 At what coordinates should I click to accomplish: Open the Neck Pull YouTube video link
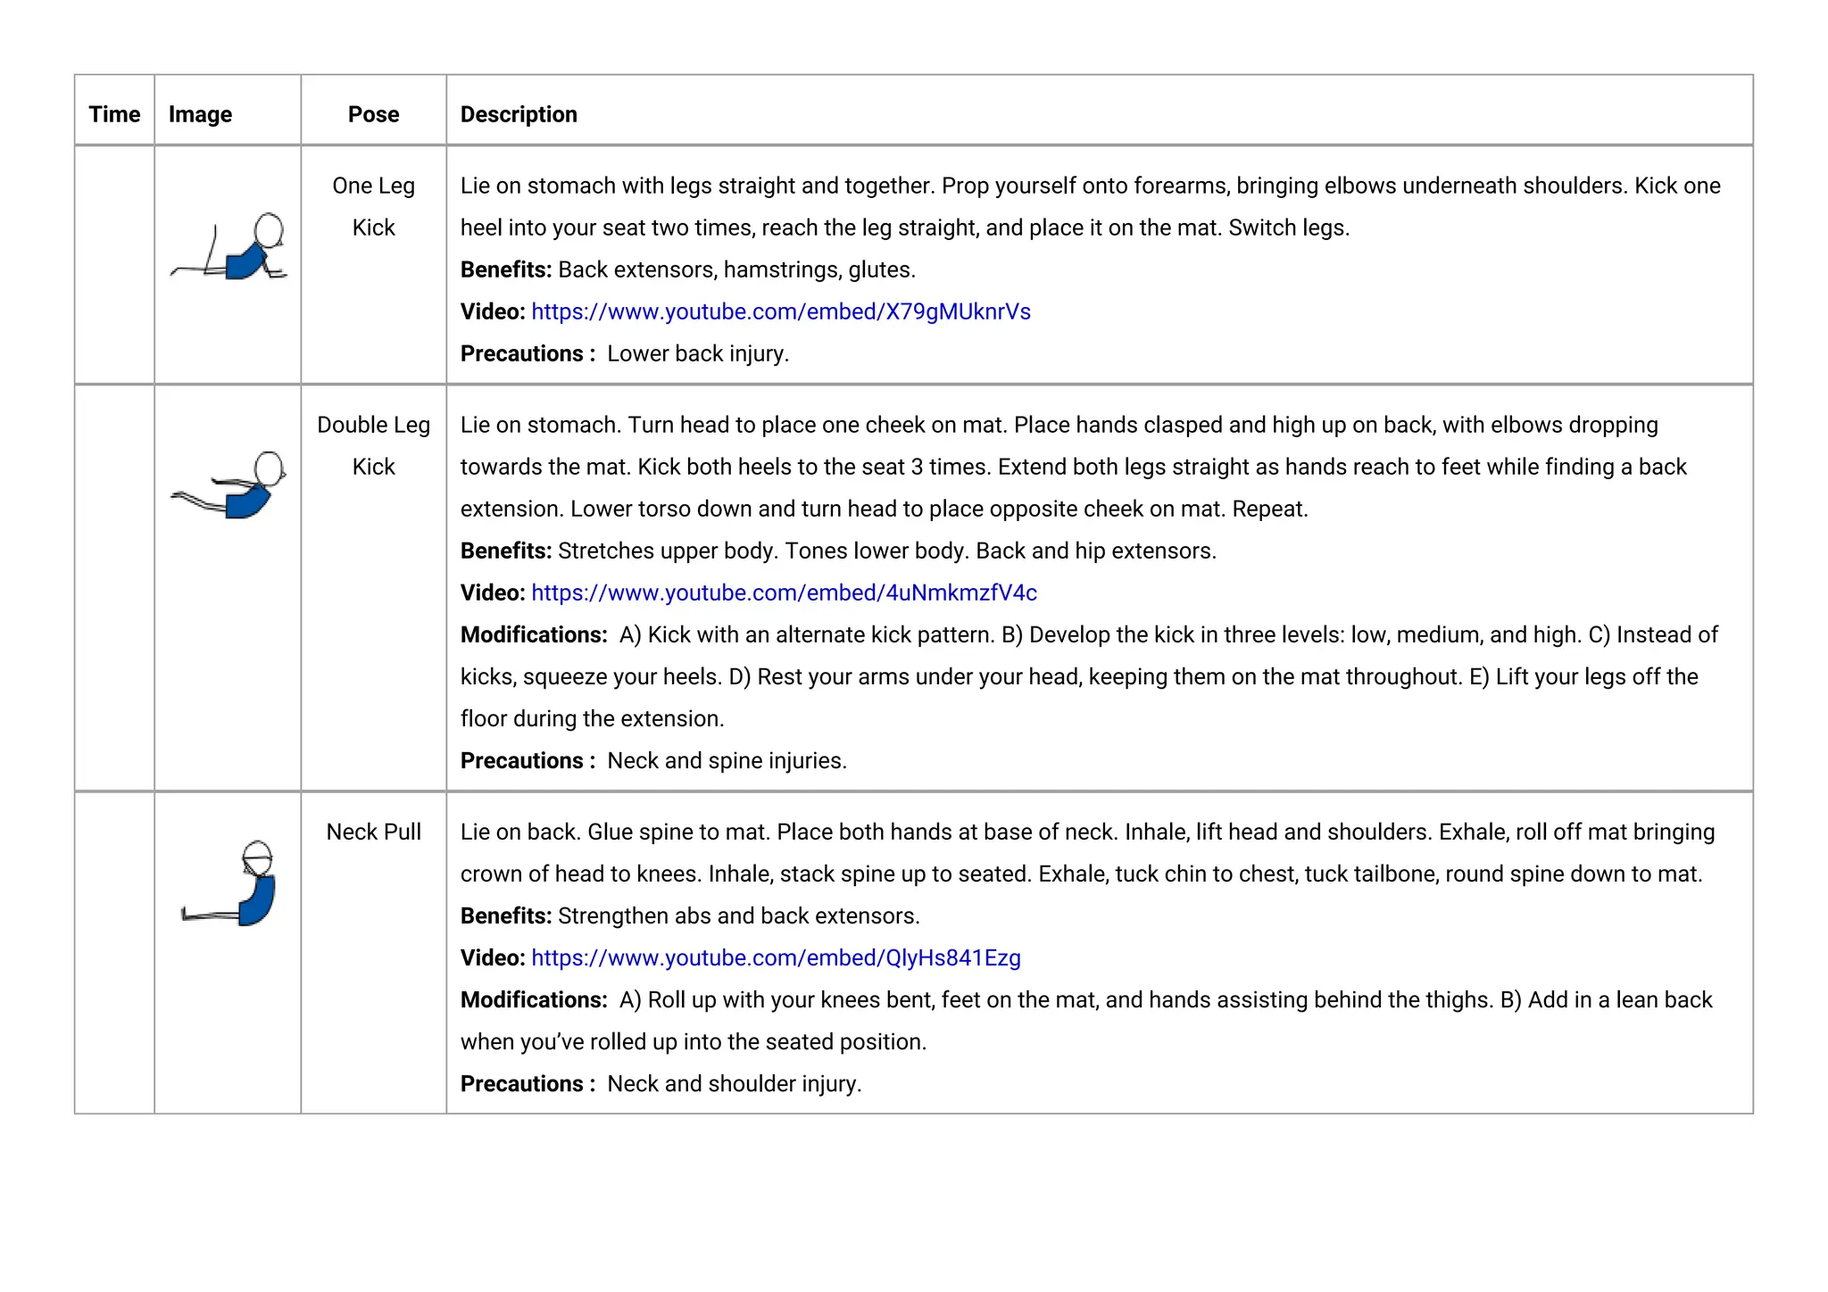coord(776,957)
